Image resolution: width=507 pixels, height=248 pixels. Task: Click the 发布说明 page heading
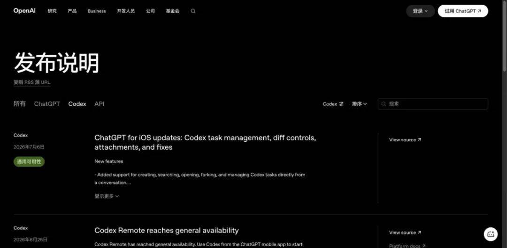[x=56, y=63]
